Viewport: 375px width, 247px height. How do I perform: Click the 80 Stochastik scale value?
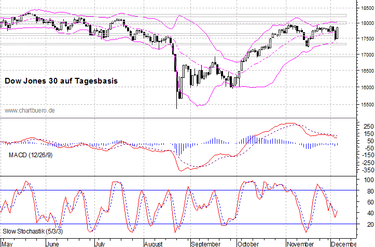(370, 191)
